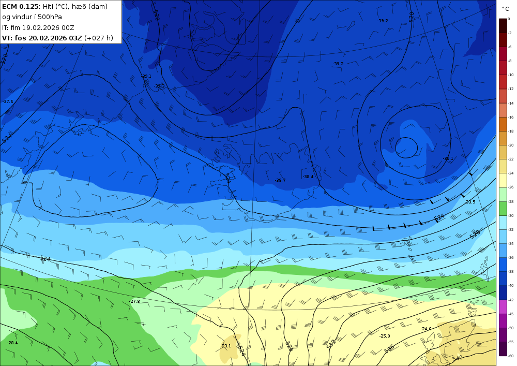Click the temperature value "-33.5" on the map

pyautogui.click(x=470, y=202)
